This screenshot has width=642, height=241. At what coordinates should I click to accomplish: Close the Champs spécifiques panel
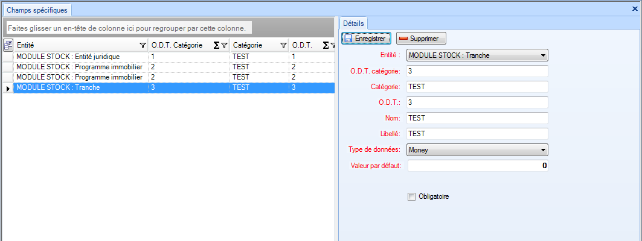635,10
